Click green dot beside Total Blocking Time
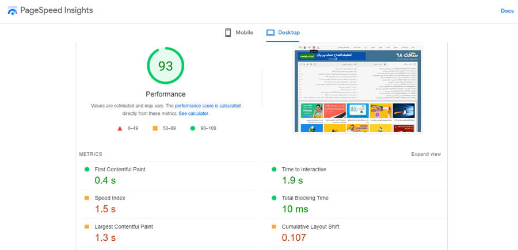518x250 pixels. point(274,198)
